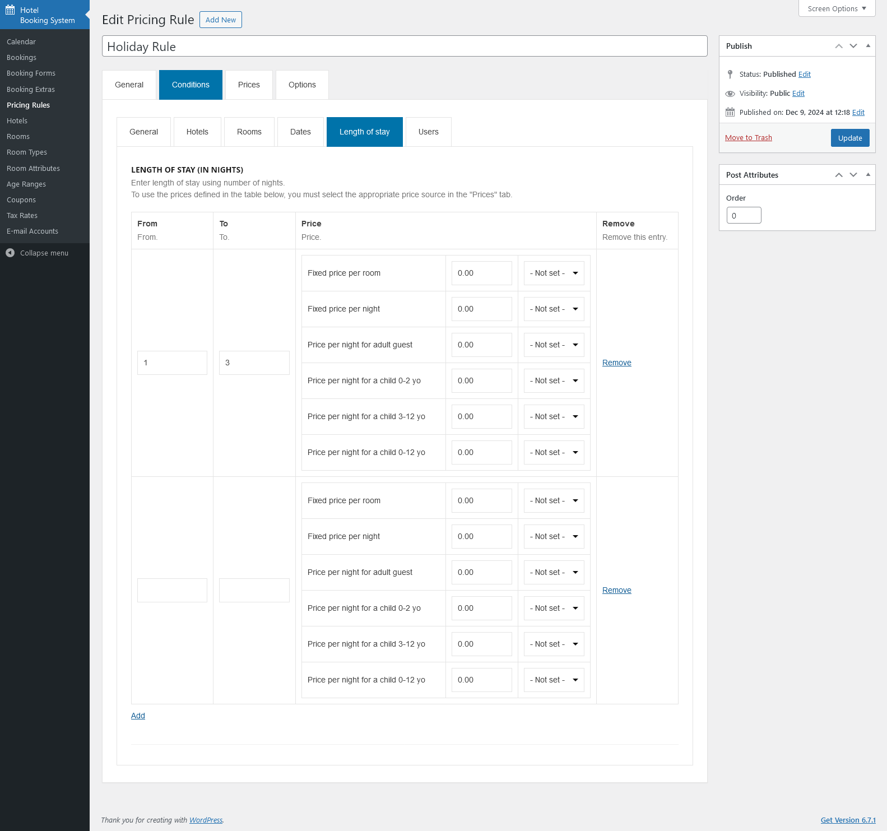Click the Order input field

click(x=744, y=216)
